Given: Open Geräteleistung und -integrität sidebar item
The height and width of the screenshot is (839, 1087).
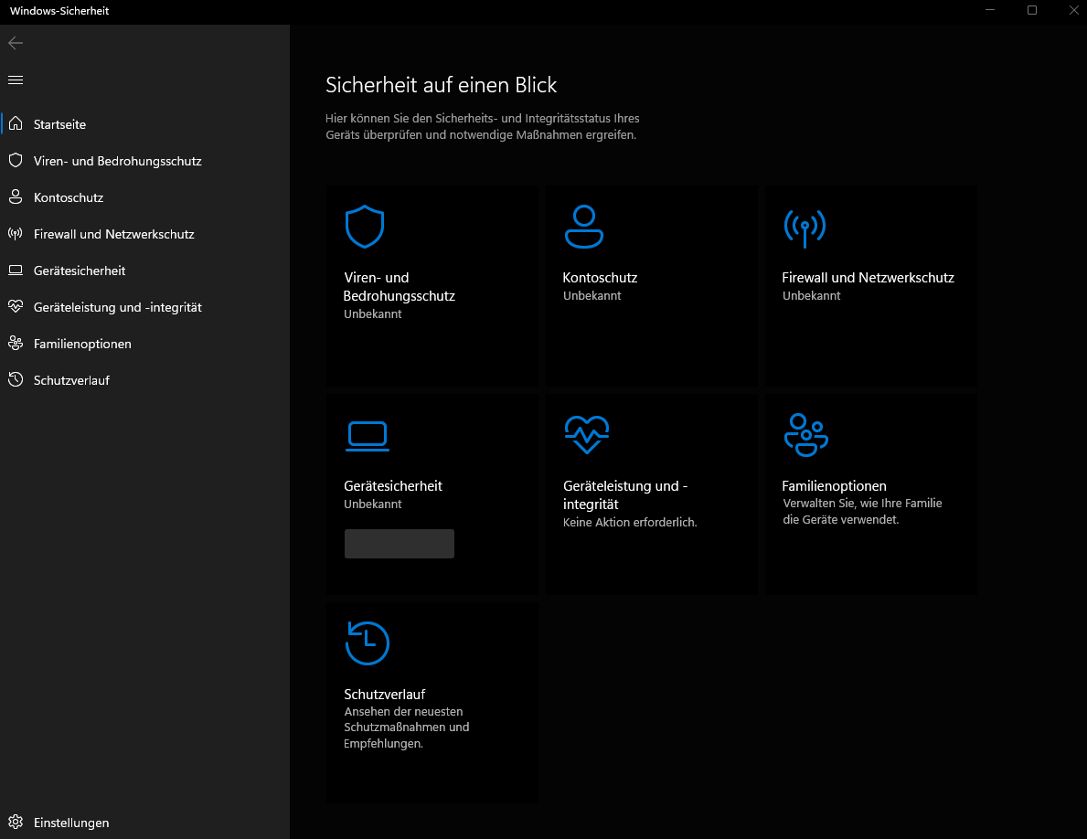Looking at the screenshot, I should pyautogui.click(x=117, y=307).
